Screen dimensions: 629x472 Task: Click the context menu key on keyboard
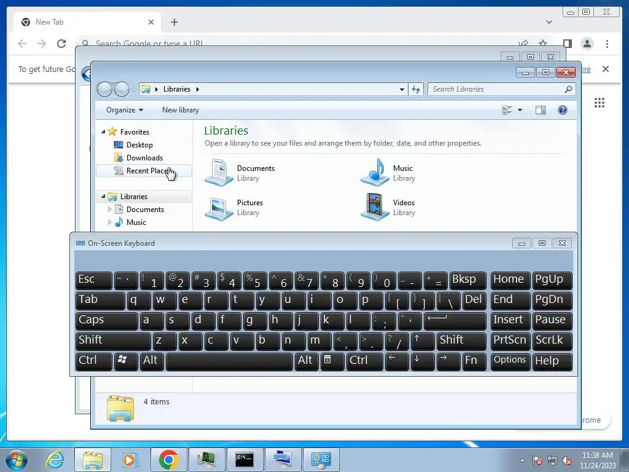(x=332, y=361)
